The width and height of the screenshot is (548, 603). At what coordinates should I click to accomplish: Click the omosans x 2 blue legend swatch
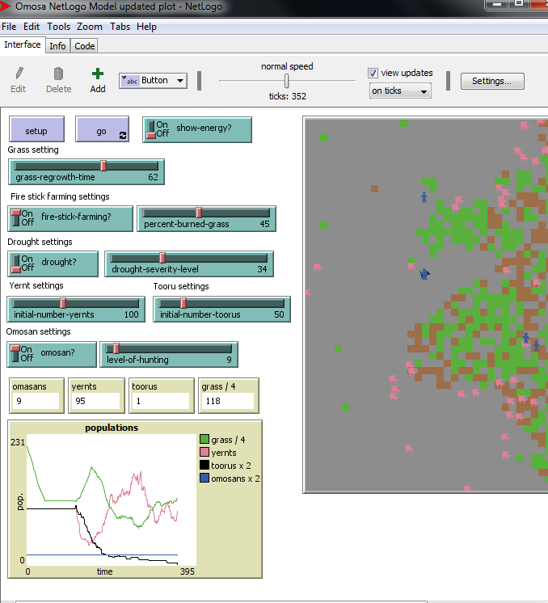point(204,478)
